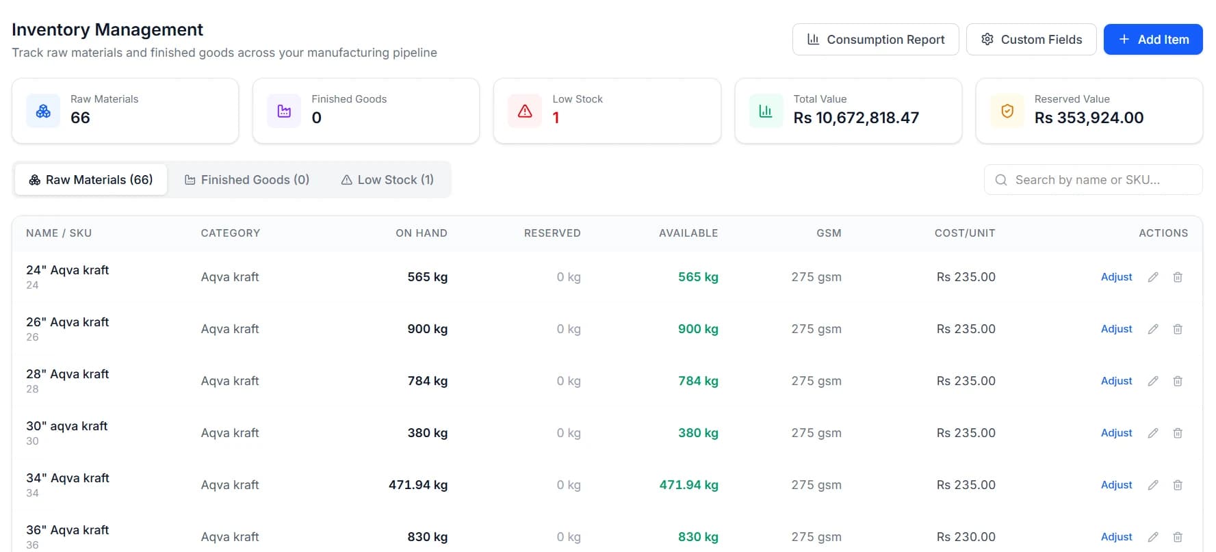Screen dimensions: 1216x552
Task: Click the Finished Goods factory icon
Action: 284,111
